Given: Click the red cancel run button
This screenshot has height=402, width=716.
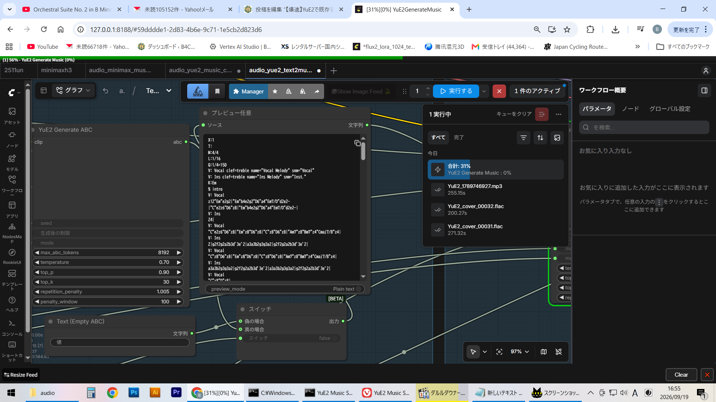Looking at the screenshot, I should 499,91.
